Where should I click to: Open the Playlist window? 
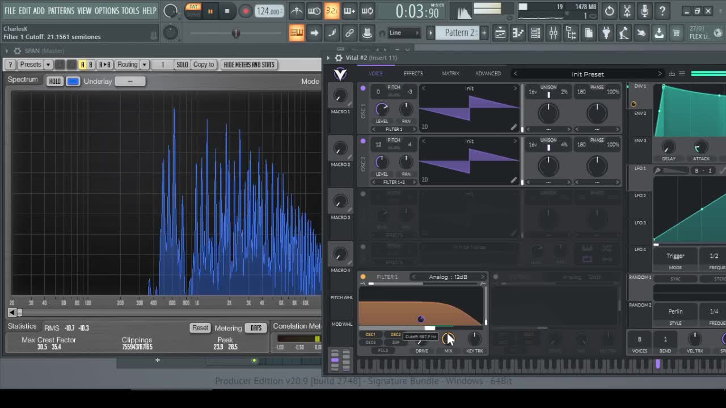pos(500,33)
